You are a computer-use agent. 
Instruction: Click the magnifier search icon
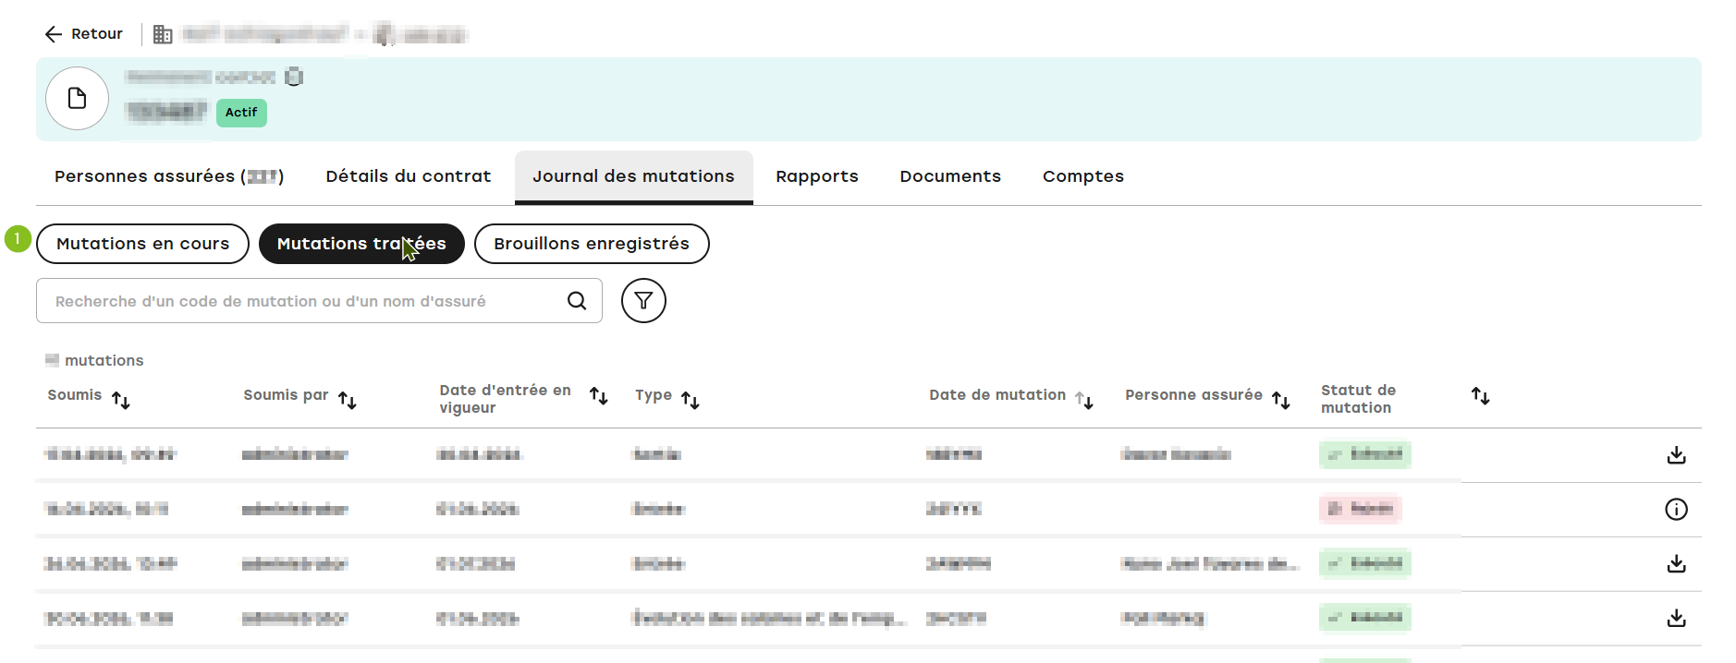pos(577,301)
